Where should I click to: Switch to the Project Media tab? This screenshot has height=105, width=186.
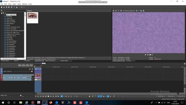pos(5,61)
